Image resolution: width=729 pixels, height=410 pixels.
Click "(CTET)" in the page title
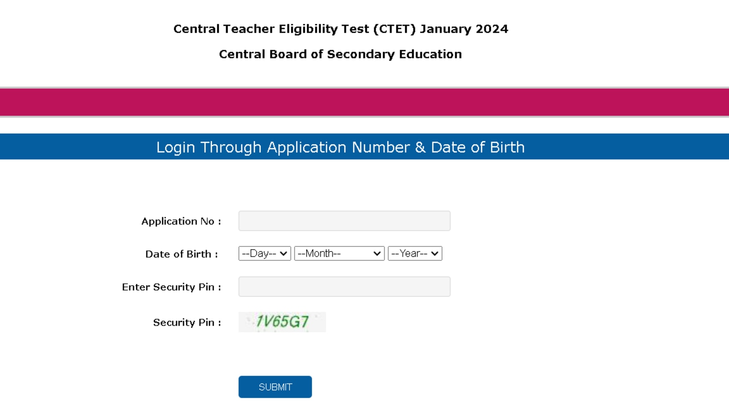(x=395, y=29)
